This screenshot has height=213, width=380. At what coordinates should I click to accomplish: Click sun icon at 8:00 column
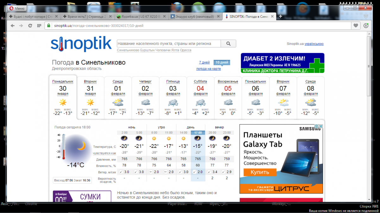154,138
